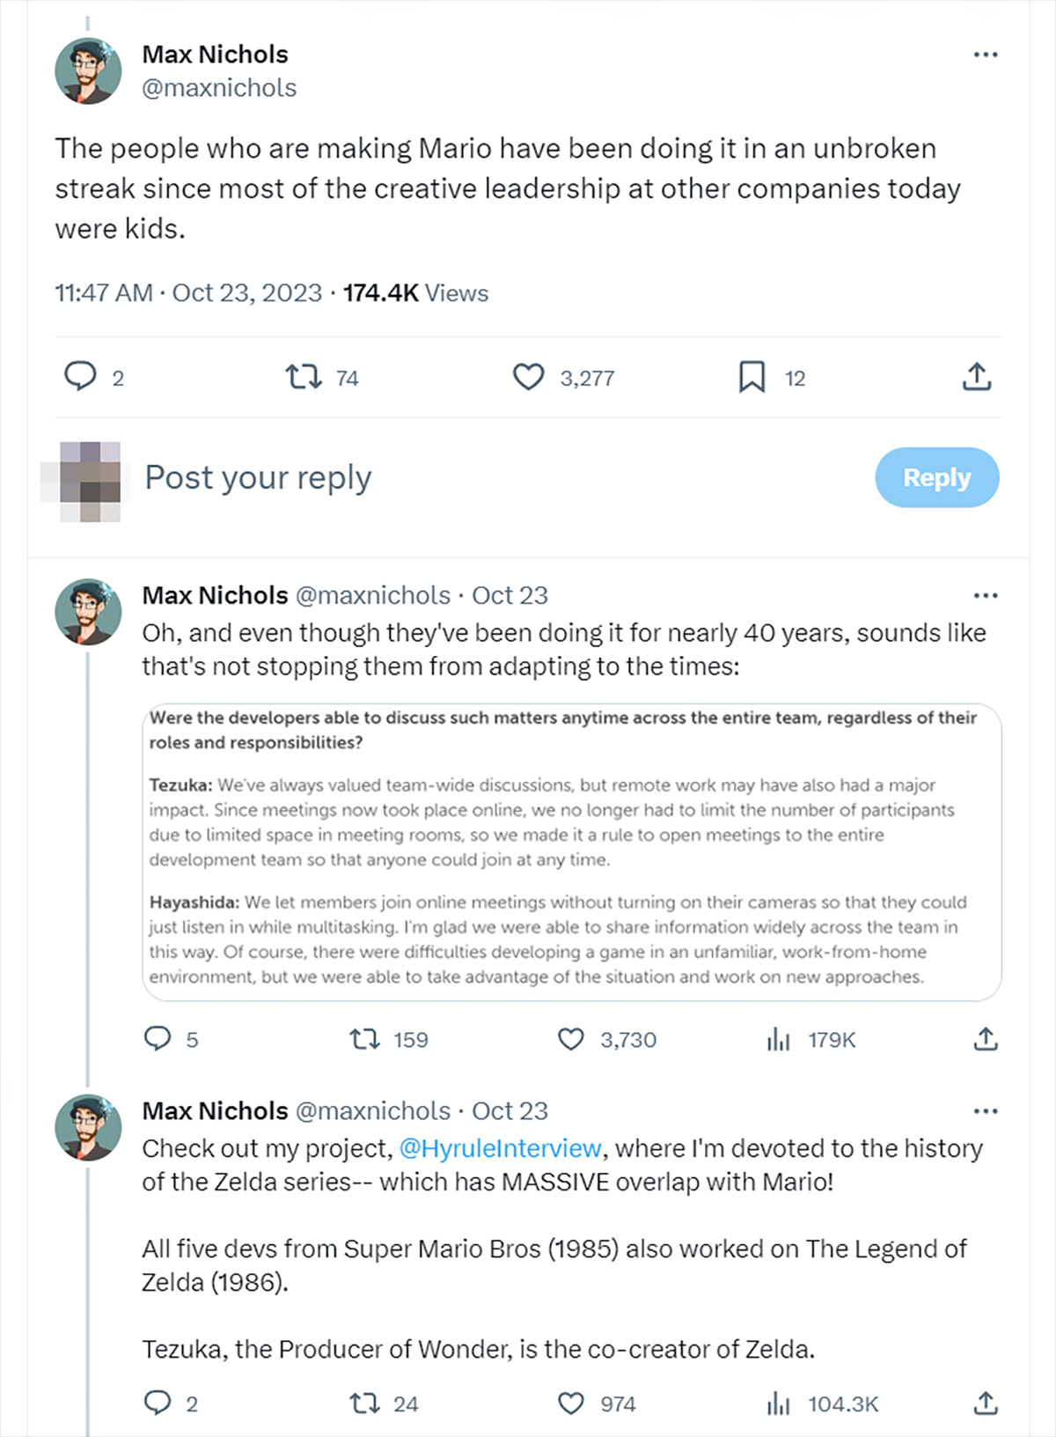View analytics for tweet with 179K views
1056x1437 pixels.
[778, 1040]
